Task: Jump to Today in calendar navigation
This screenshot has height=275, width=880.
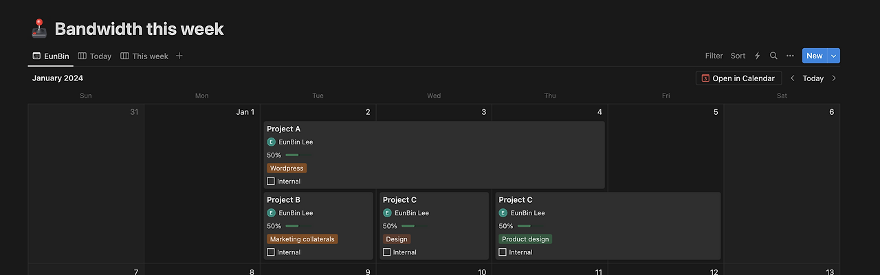Action: click(x=813, y=78)
